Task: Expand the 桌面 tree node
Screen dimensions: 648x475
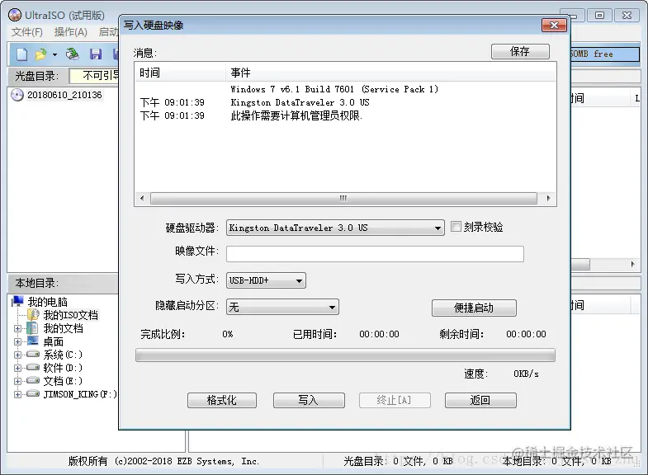Action: 17,341
